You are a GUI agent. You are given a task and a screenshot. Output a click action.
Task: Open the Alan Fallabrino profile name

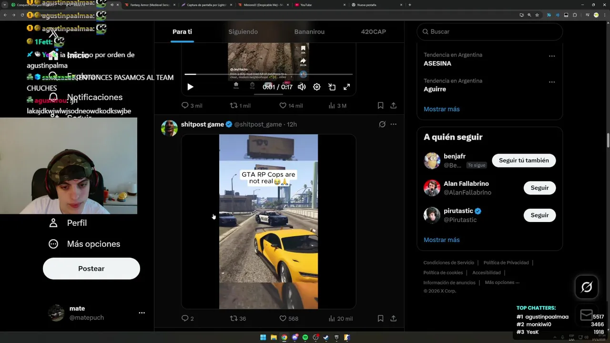[x=466, y=183]
